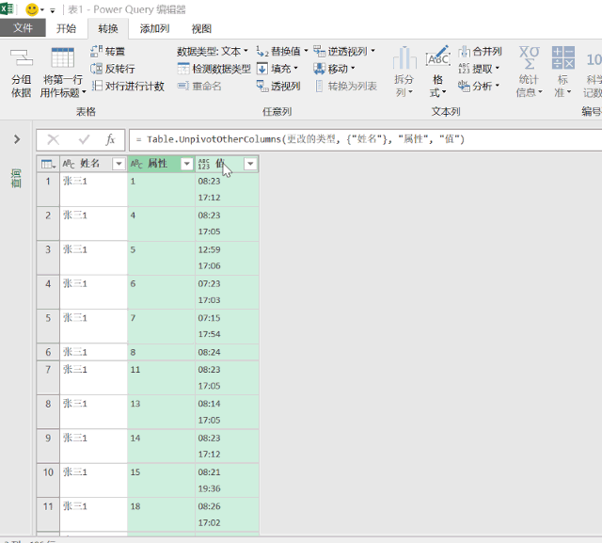
Task: Click the value cell 08:21 19:36
Action: [x=227, y=480]
